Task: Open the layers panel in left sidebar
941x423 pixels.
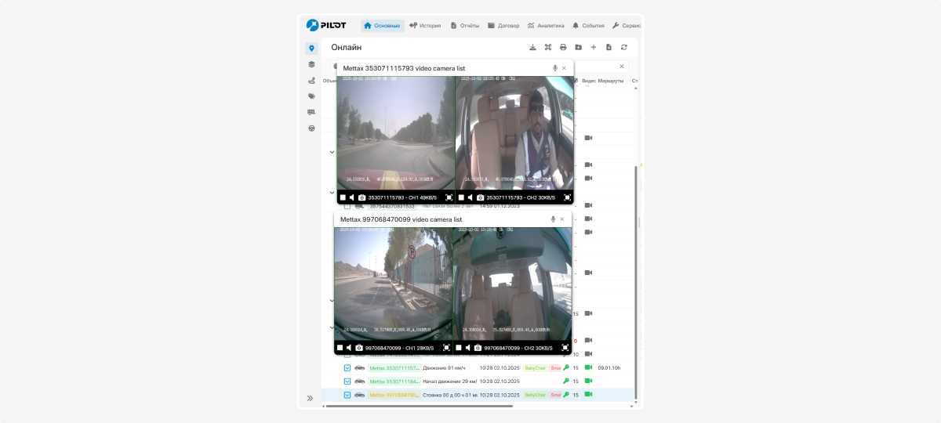Action: [x=311, y=64]
